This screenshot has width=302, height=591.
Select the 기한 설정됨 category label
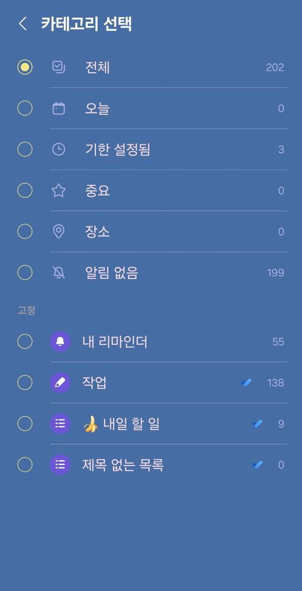pyautogui.click(x=118, y=150)
